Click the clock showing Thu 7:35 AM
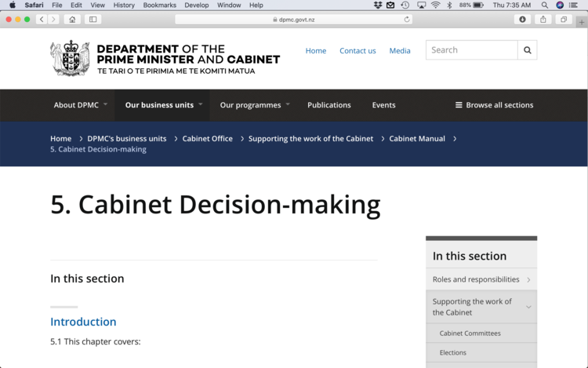Viewport: 588px width, 368px height. click(x=512, y=5)
